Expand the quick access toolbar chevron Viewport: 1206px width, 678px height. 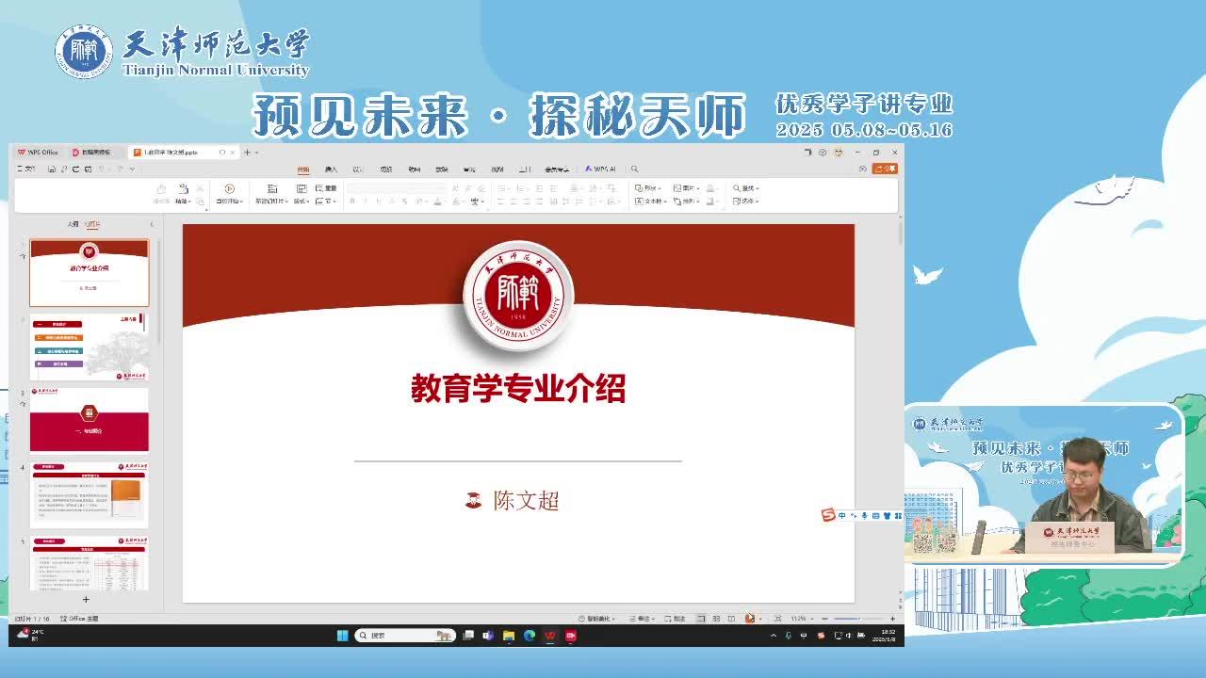(132, 169)
